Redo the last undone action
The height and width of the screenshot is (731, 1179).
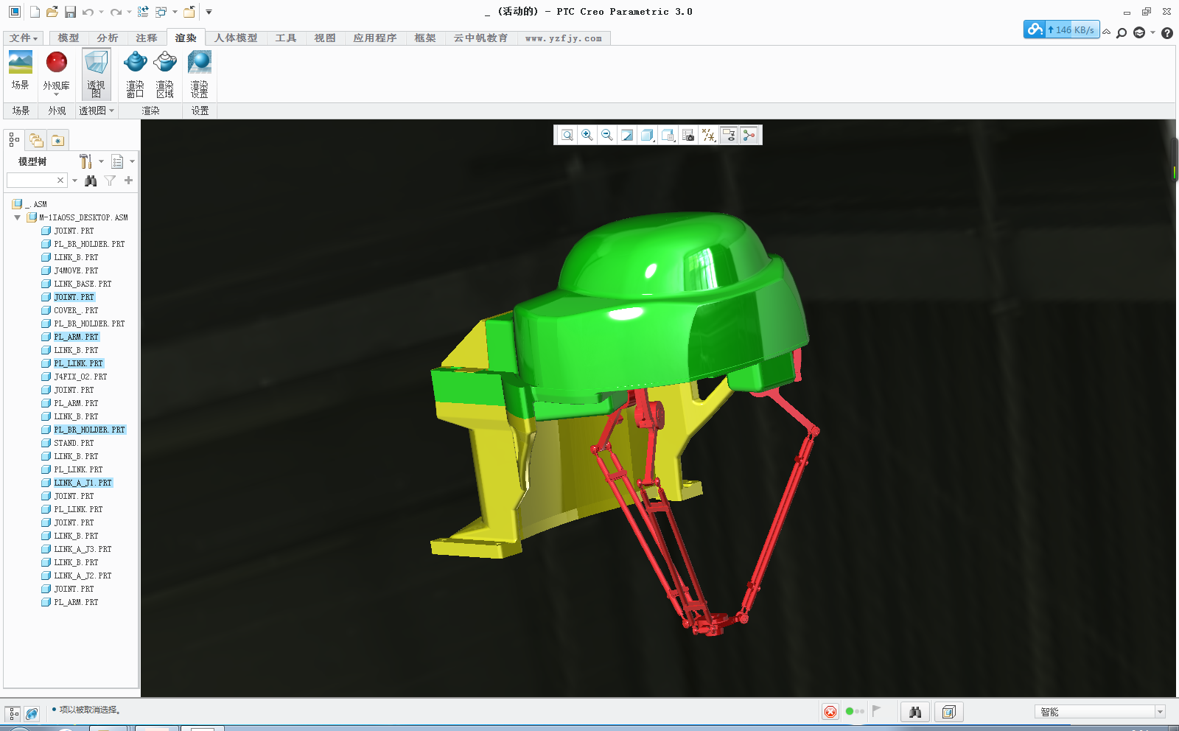click(116, 12)
